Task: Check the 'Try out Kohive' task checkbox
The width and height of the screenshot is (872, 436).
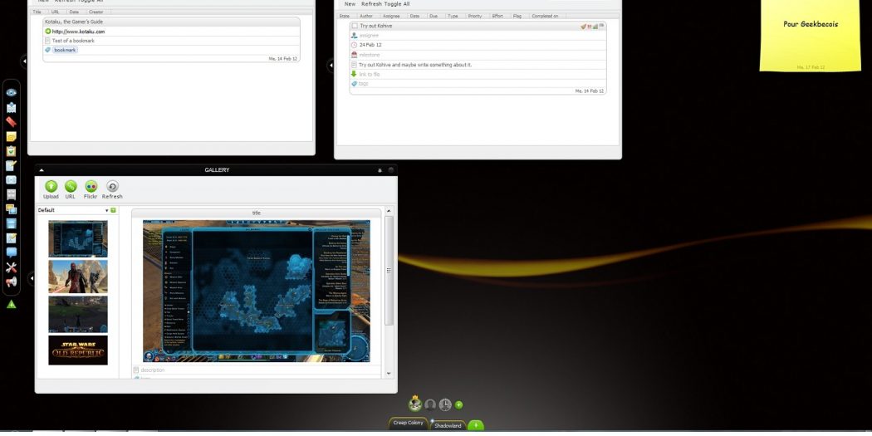Action: [355, 26]
